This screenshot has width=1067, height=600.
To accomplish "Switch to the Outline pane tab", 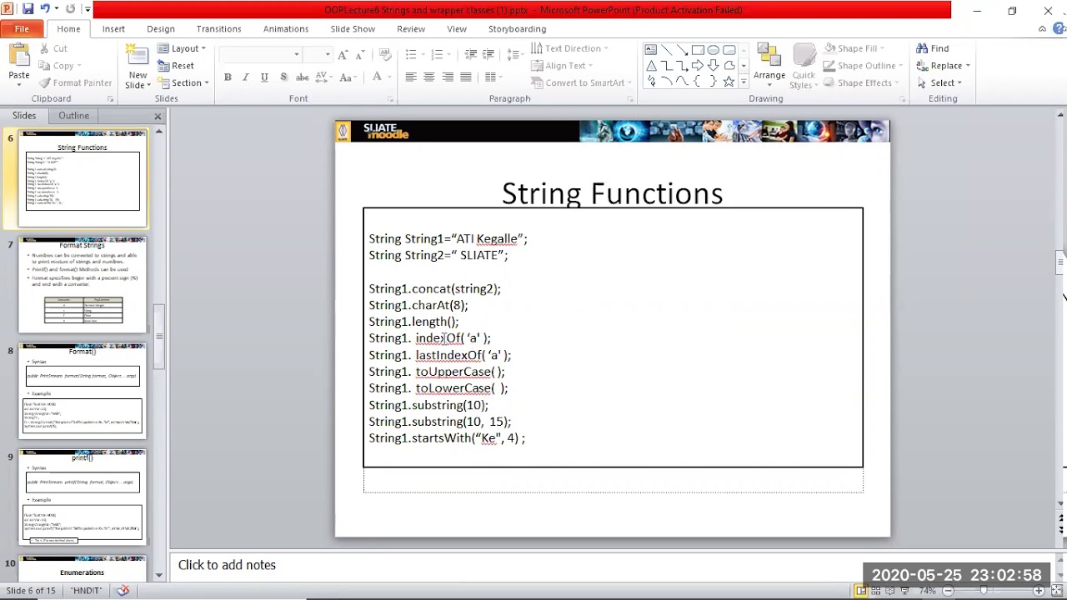I will [73, 116].
